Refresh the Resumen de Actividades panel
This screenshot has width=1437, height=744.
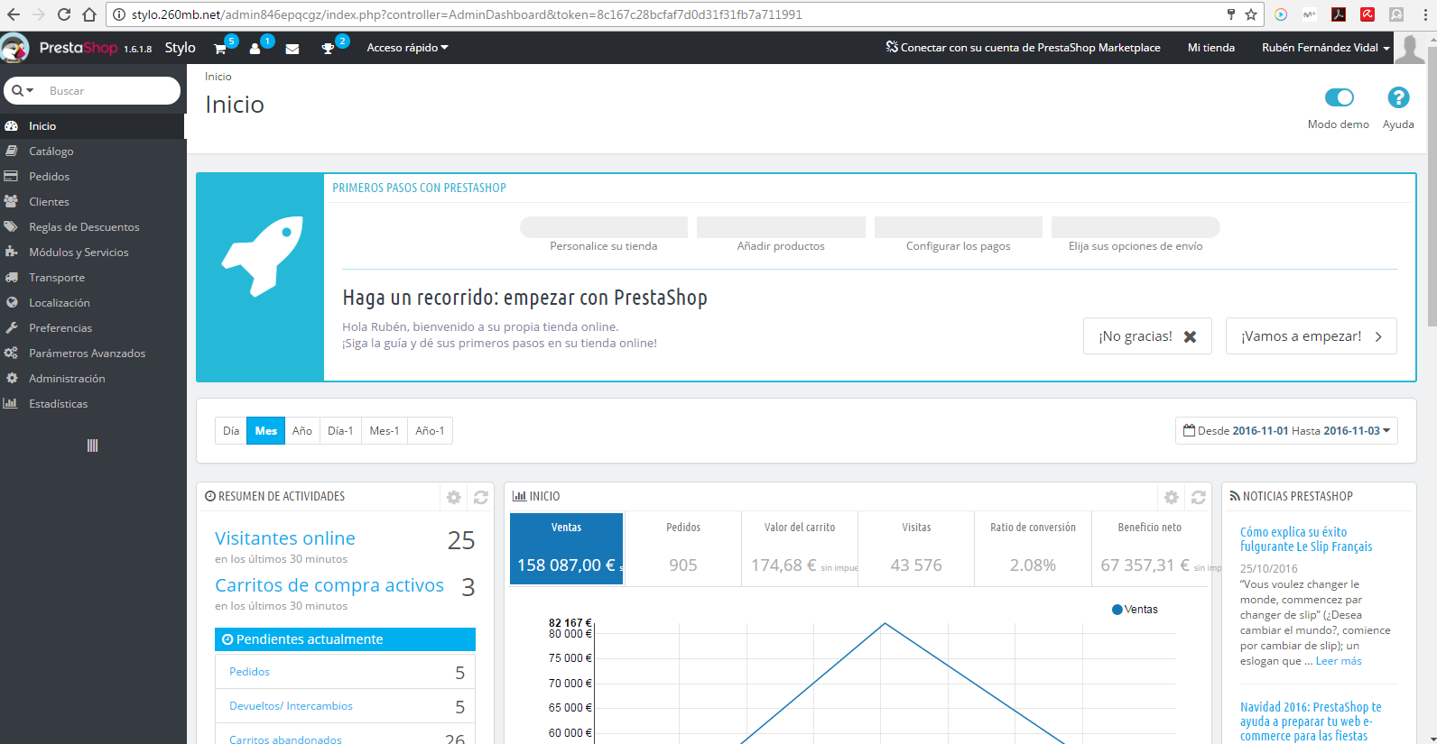click(481, 497)
